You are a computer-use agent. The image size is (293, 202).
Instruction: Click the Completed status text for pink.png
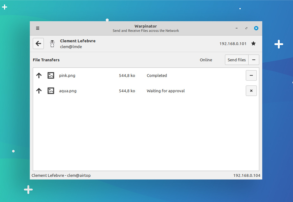click(157, 75)
